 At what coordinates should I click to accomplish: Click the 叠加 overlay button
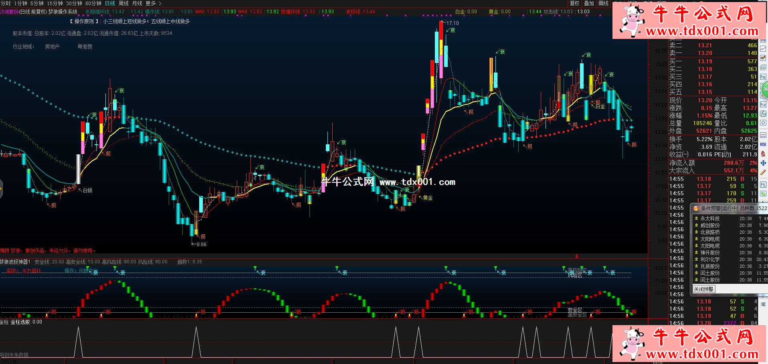[589, 3]
